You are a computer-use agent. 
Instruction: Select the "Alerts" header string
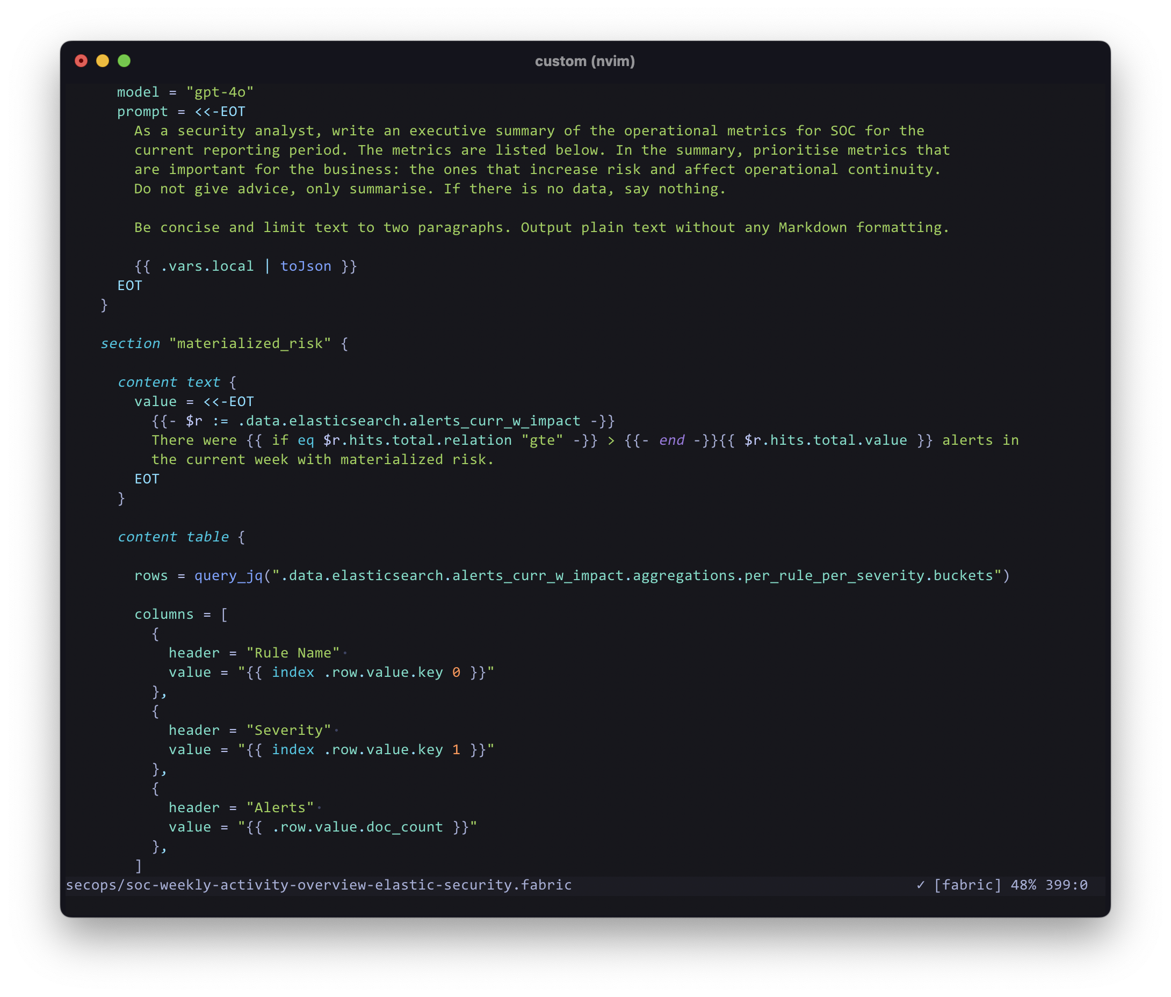[x=281, y=807]
